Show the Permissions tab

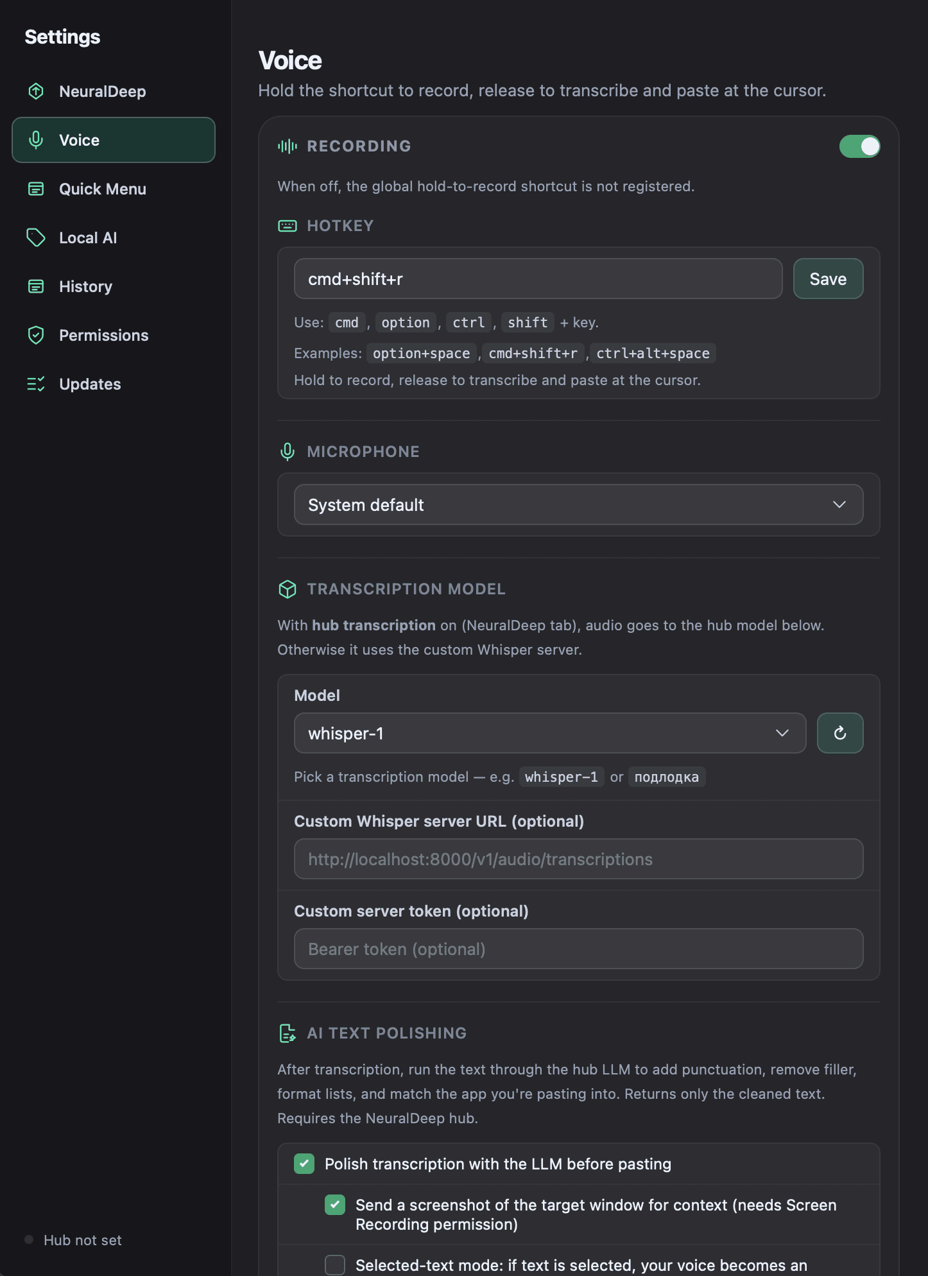pos(114,335)
